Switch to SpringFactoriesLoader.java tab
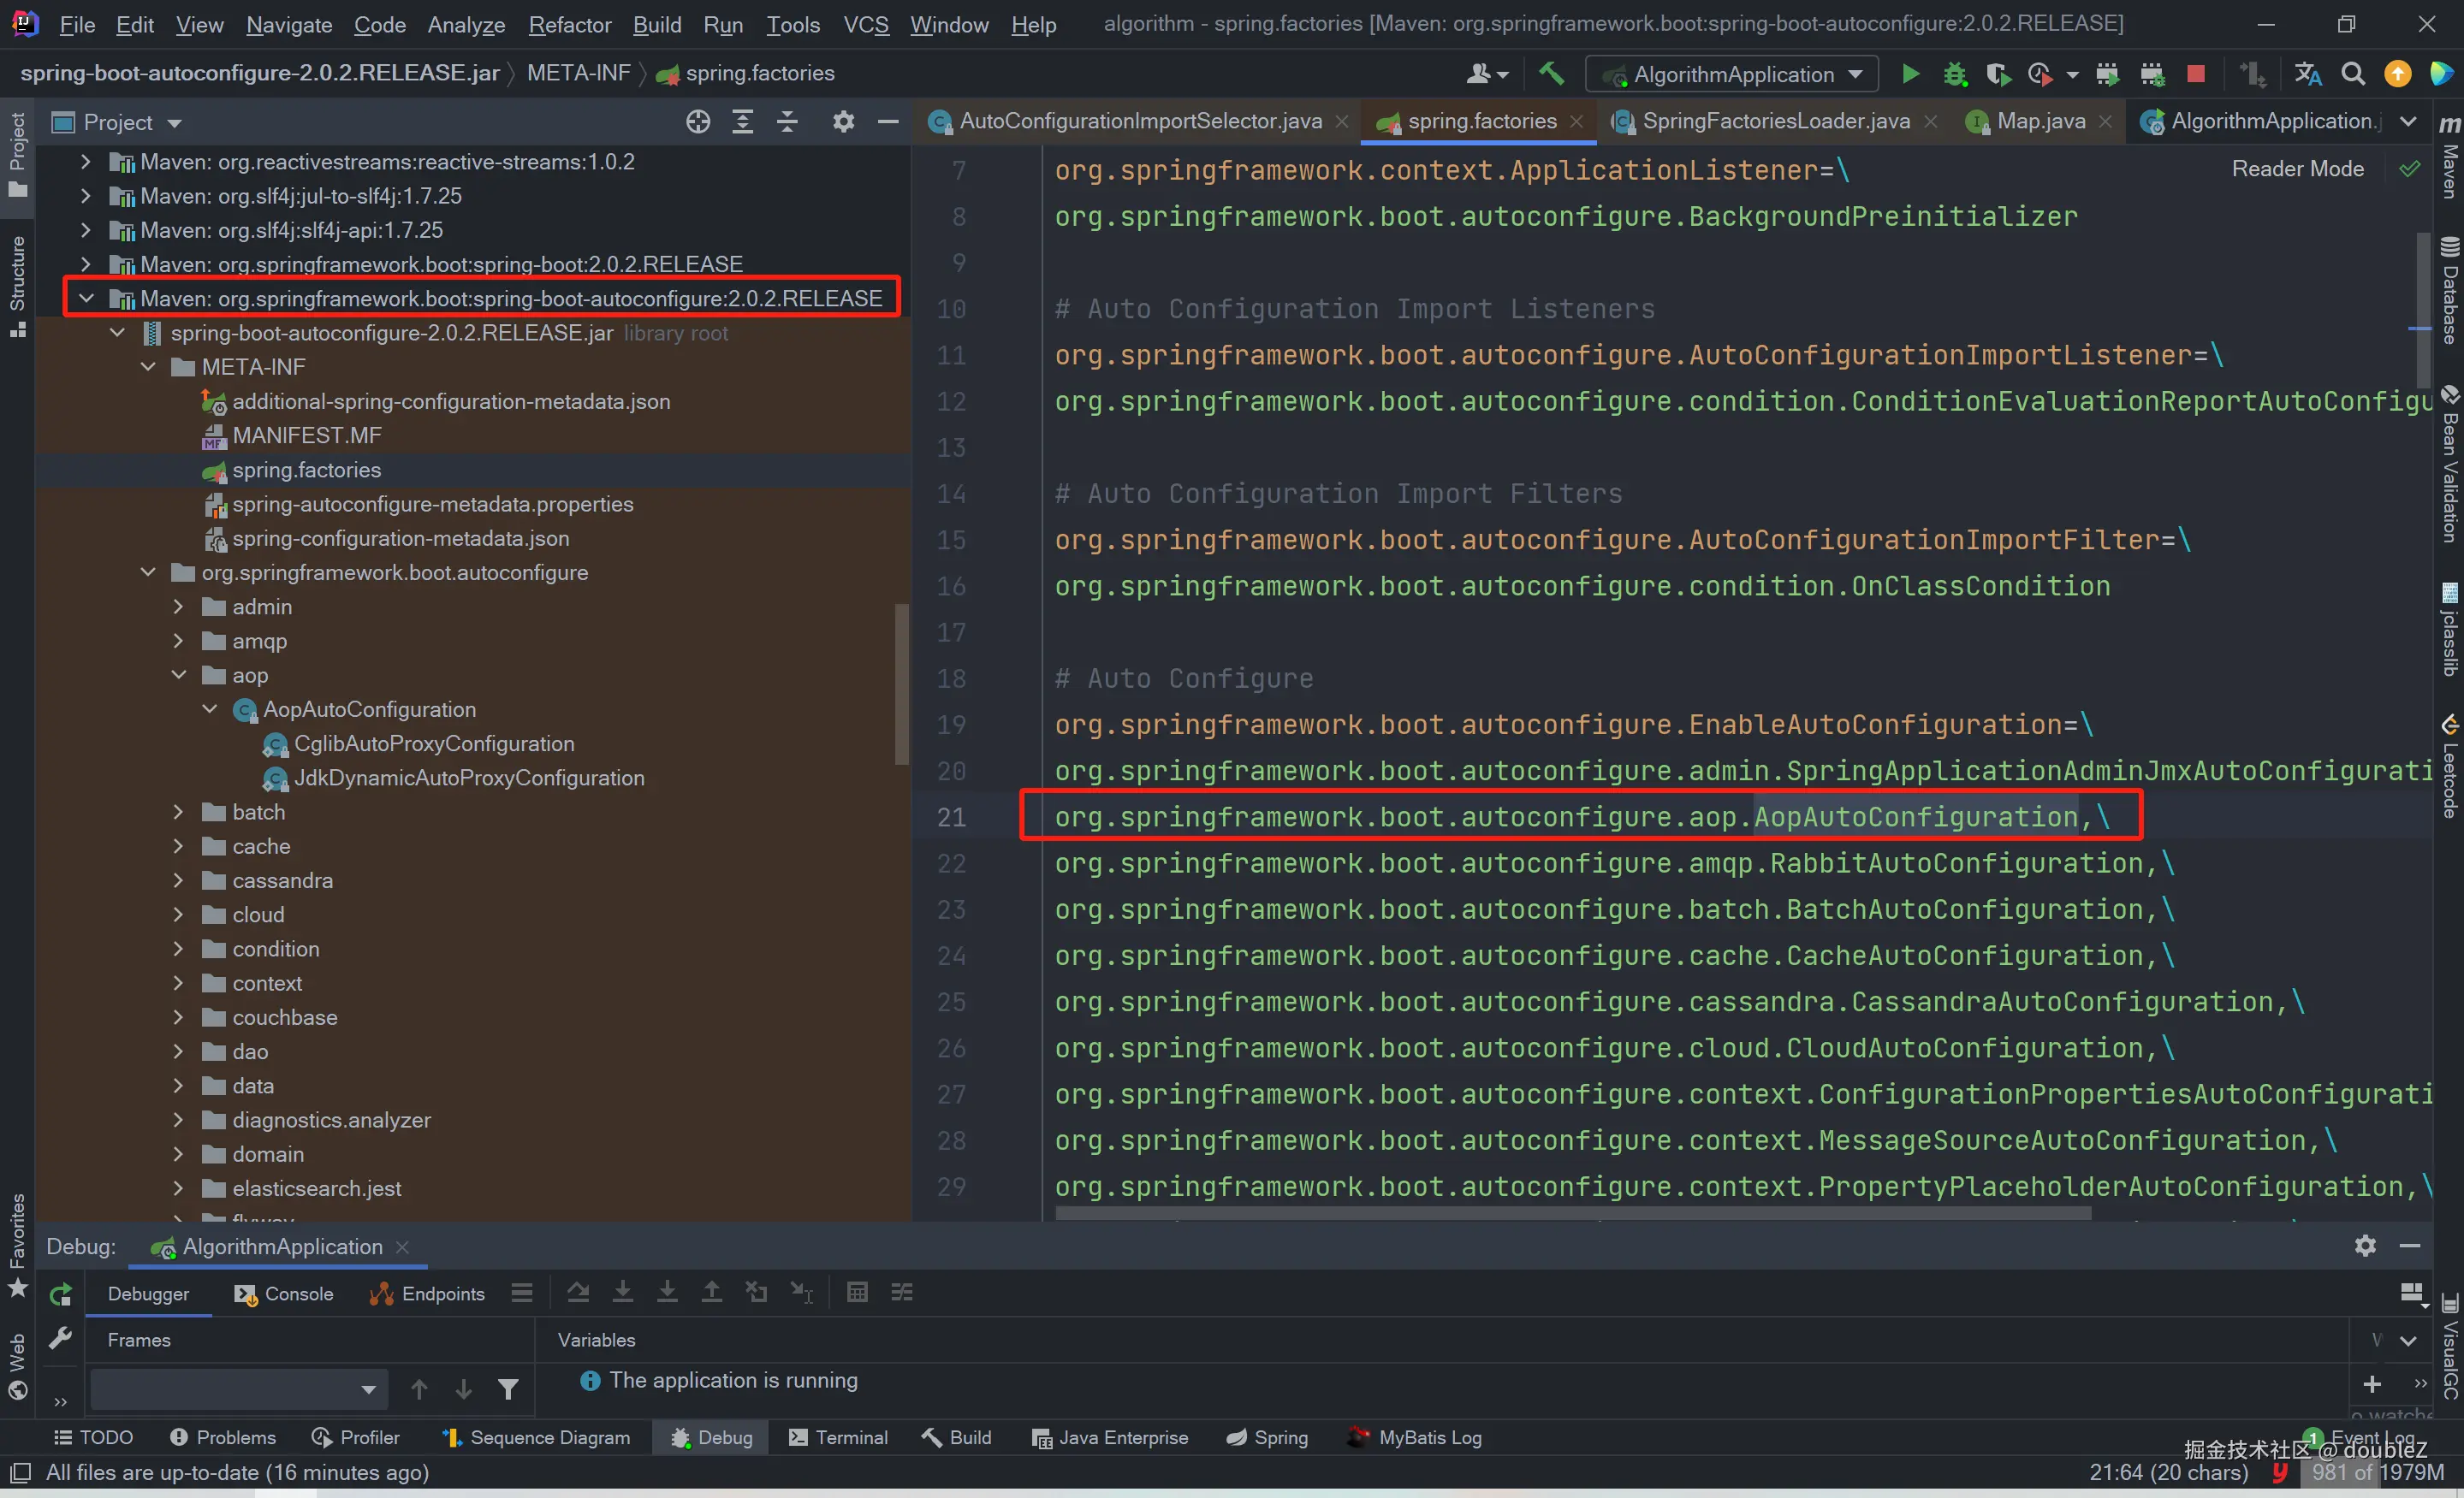This screenshot has height=1498, width=2464. 1775,121
